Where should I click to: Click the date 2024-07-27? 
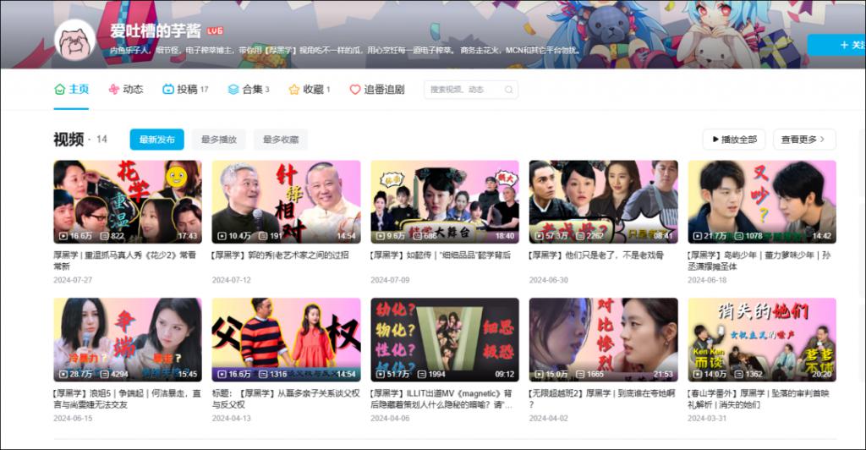click(x=73, y=280)
